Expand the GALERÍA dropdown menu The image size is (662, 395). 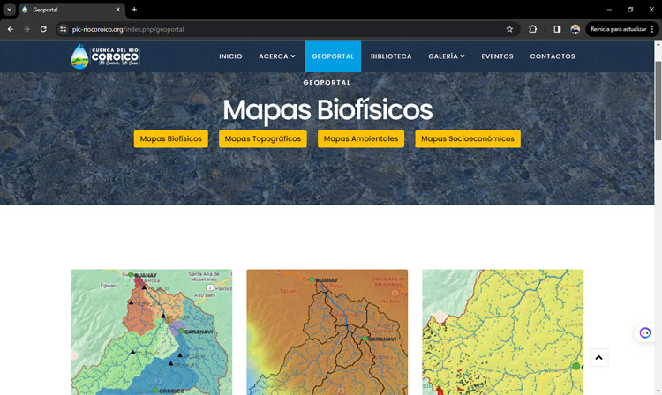point(446,56)
